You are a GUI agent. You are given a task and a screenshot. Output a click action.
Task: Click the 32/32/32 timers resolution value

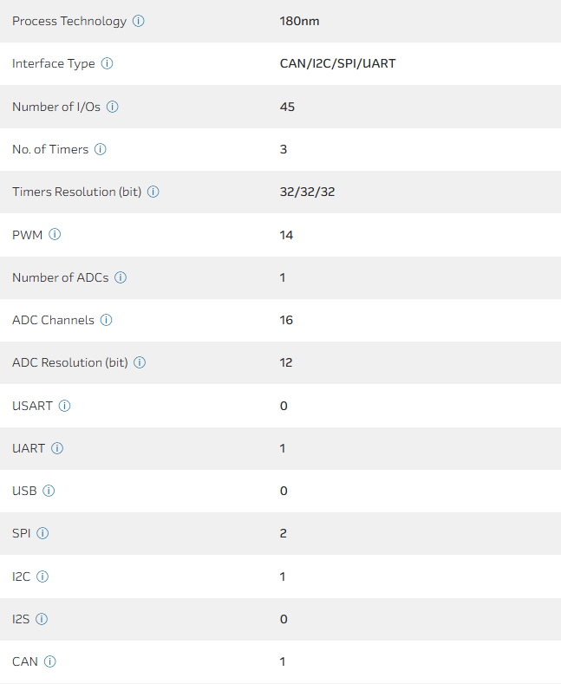[x=308, y=192]
